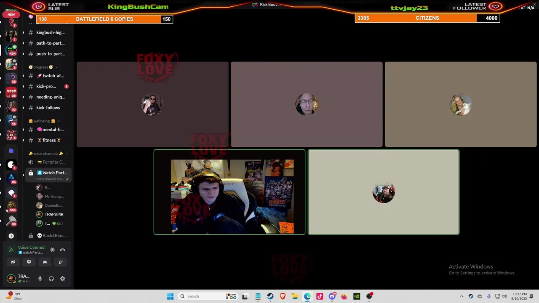Open the kick-follows channel

click(48, 108)
